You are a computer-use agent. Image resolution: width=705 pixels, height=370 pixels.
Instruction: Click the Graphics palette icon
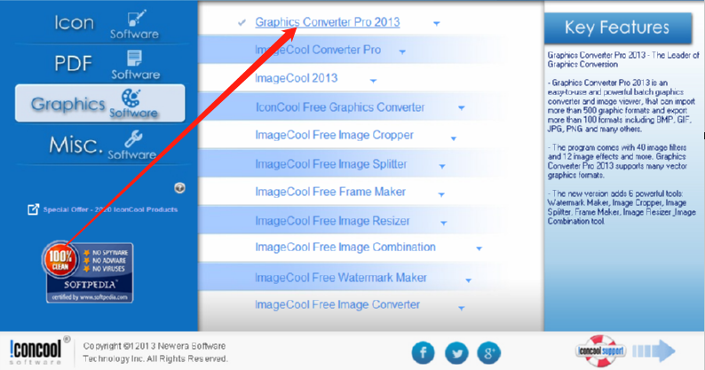pyautogui.click(x=131, y=98)
